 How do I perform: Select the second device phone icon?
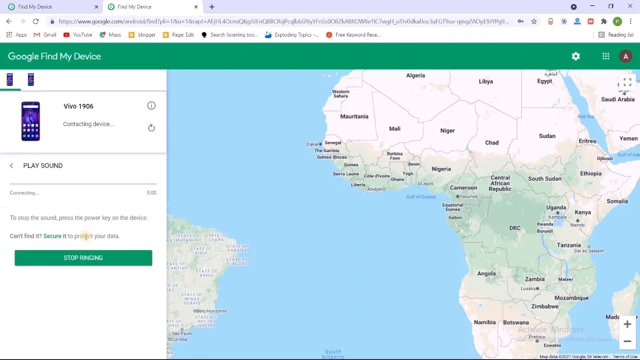tap(31, 79)
